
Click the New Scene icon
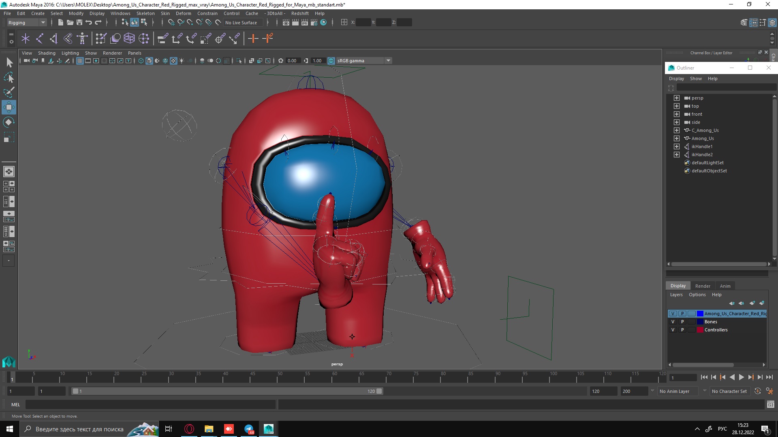click(60, 23)
